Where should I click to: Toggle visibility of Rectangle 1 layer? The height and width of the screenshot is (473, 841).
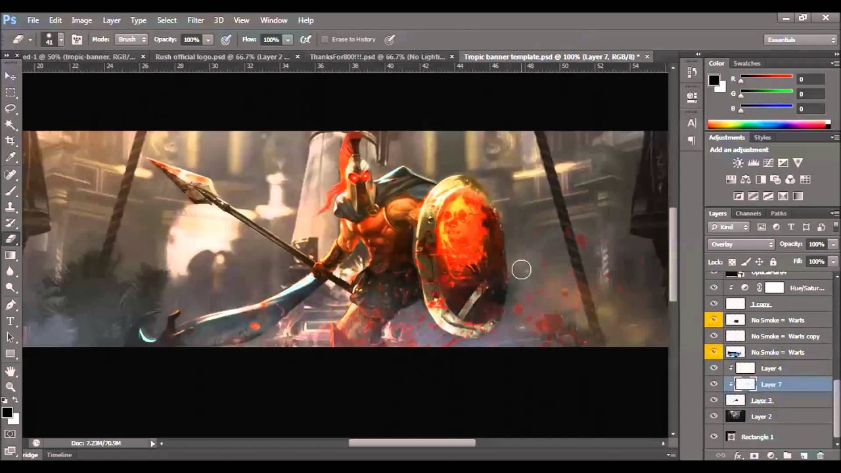click(714, 437)
